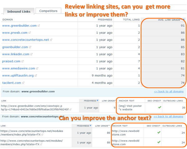Screen dimensions: 187x149
Task: Click external-link icon beside praized.com
Action: (x=22, y=61)
